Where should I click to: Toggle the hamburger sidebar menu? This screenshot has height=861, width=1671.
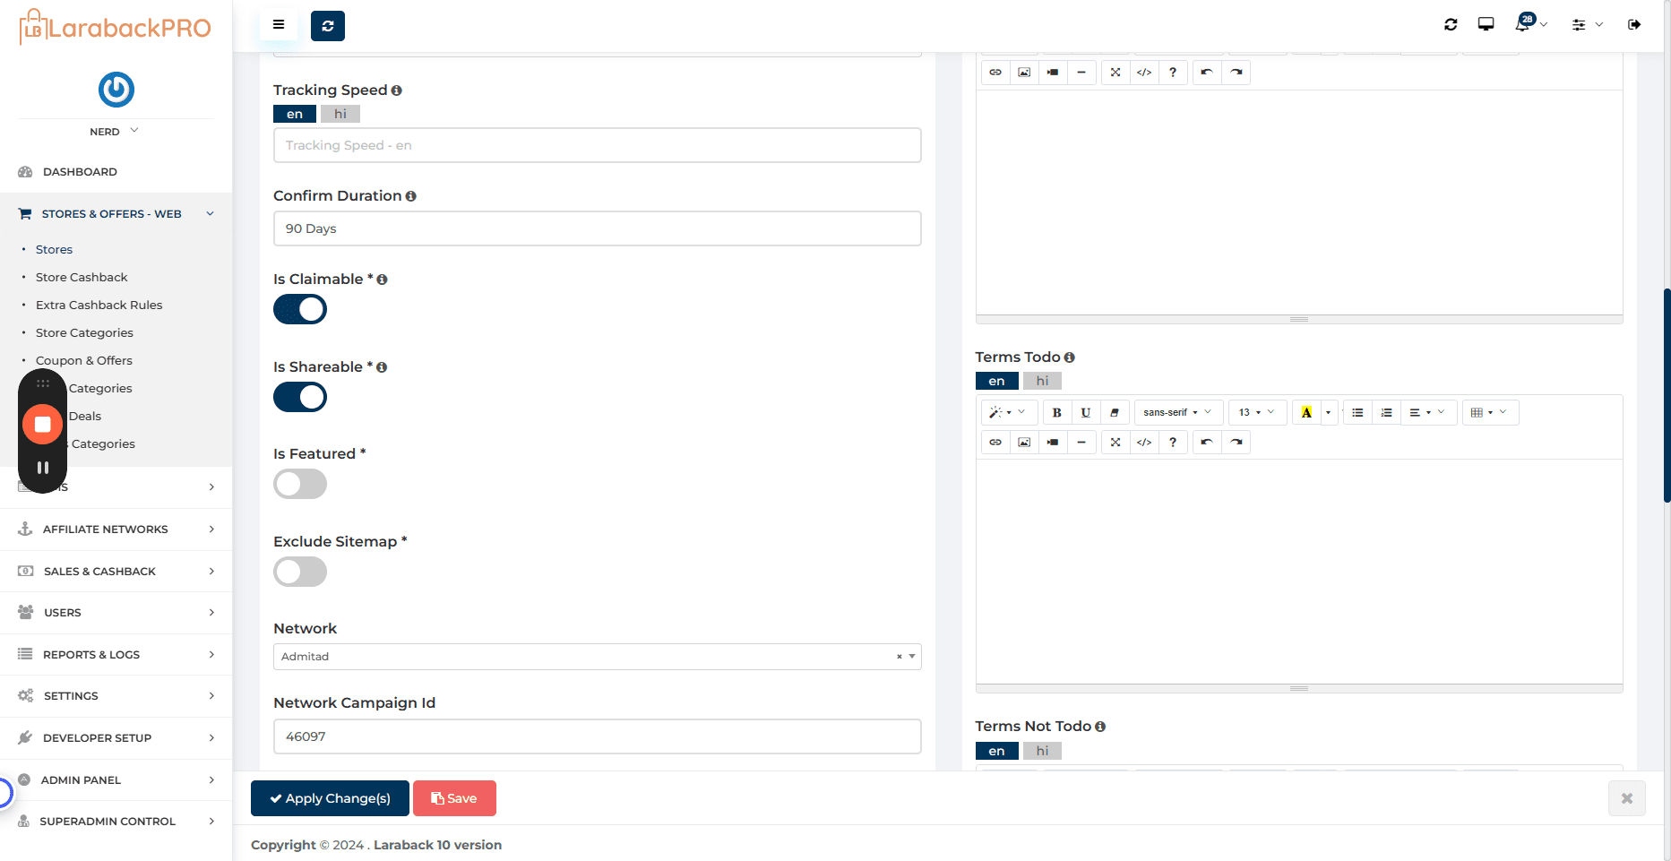279,25
